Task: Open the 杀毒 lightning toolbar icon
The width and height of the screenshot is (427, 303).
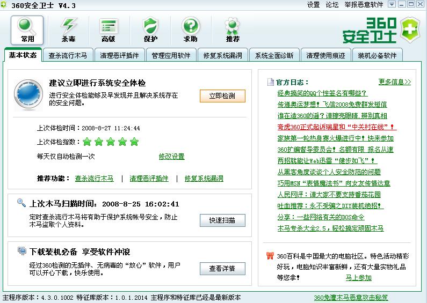Action: click(68, 30)
